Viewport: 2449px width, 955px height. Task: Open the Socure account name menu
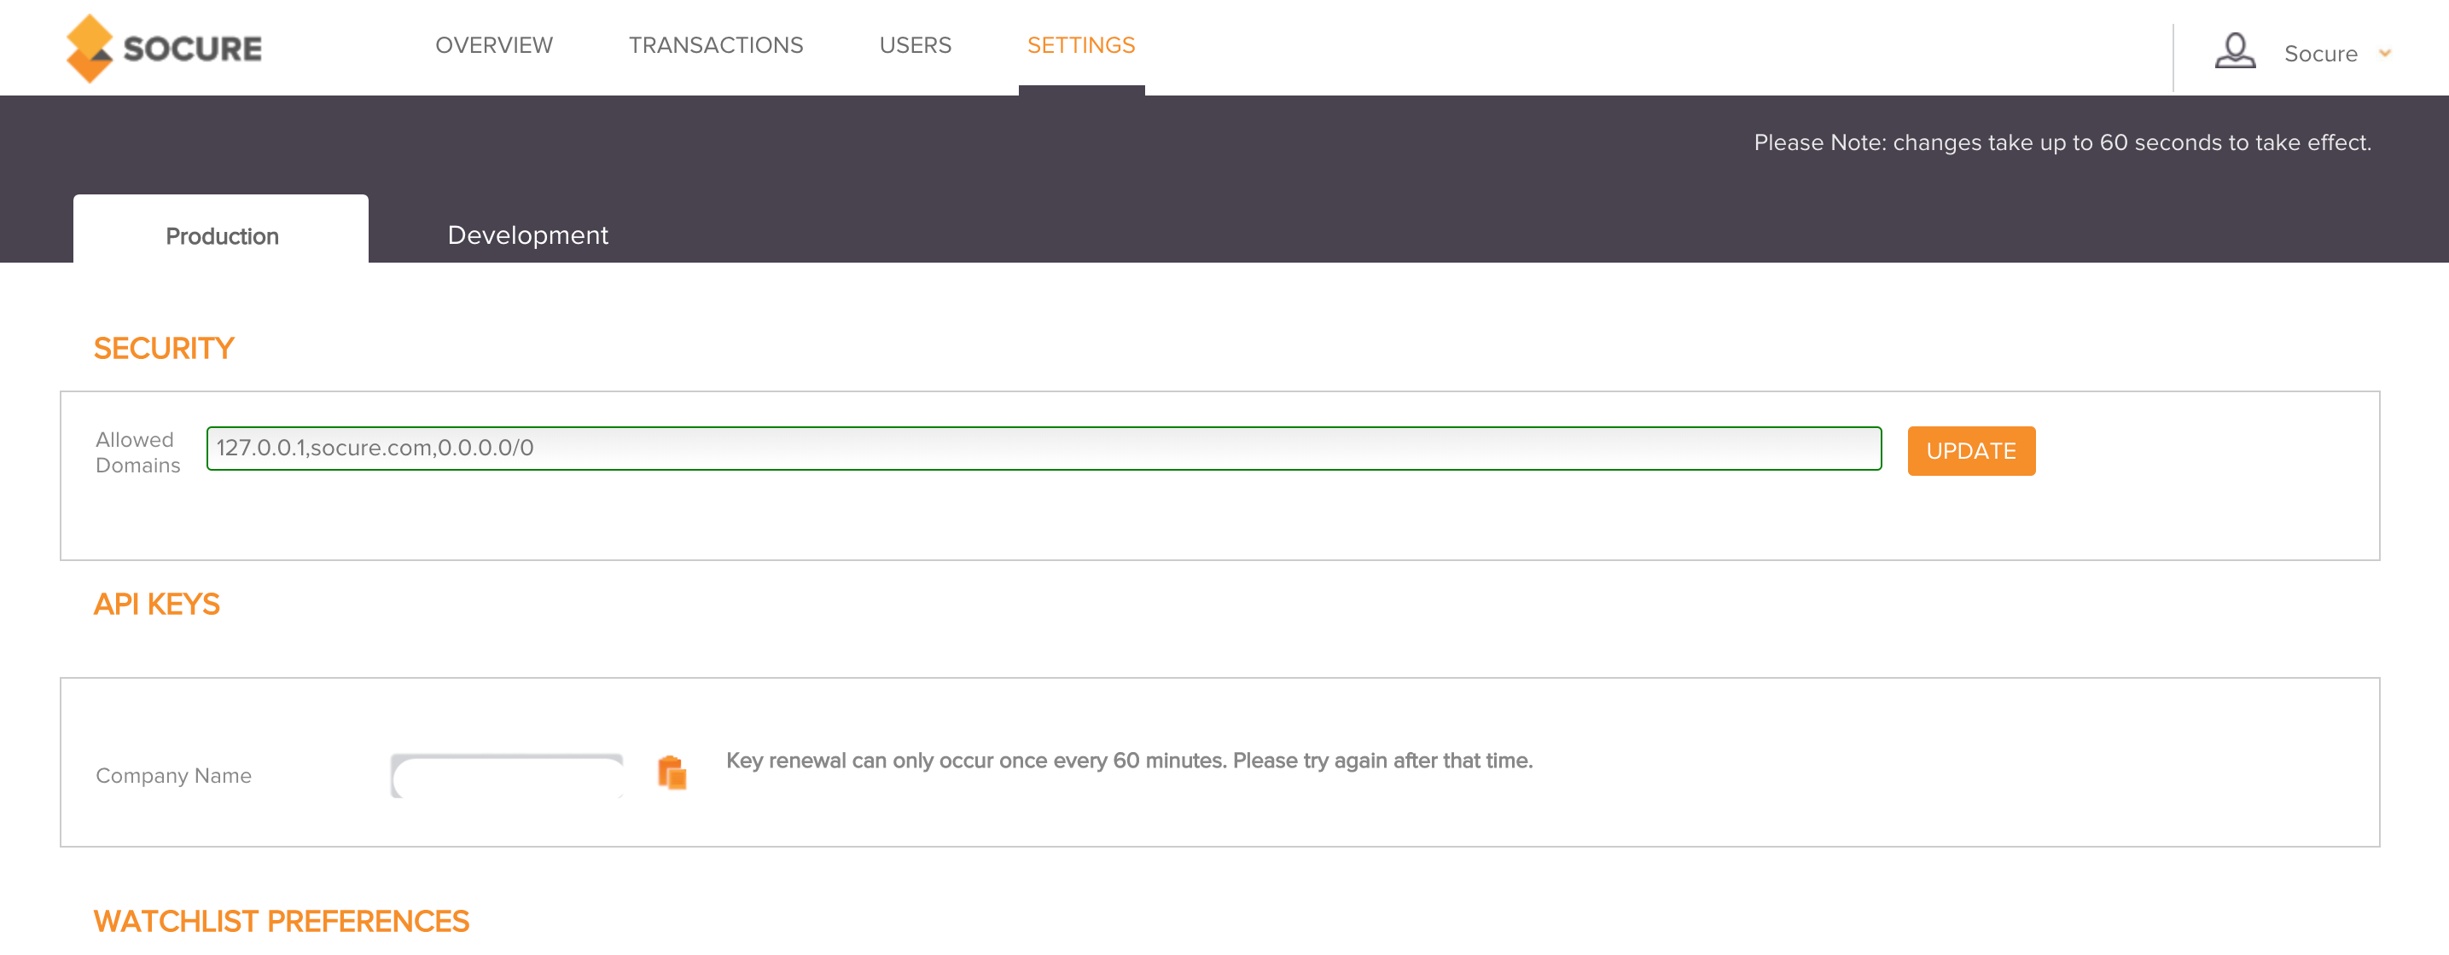point(2319,55)
